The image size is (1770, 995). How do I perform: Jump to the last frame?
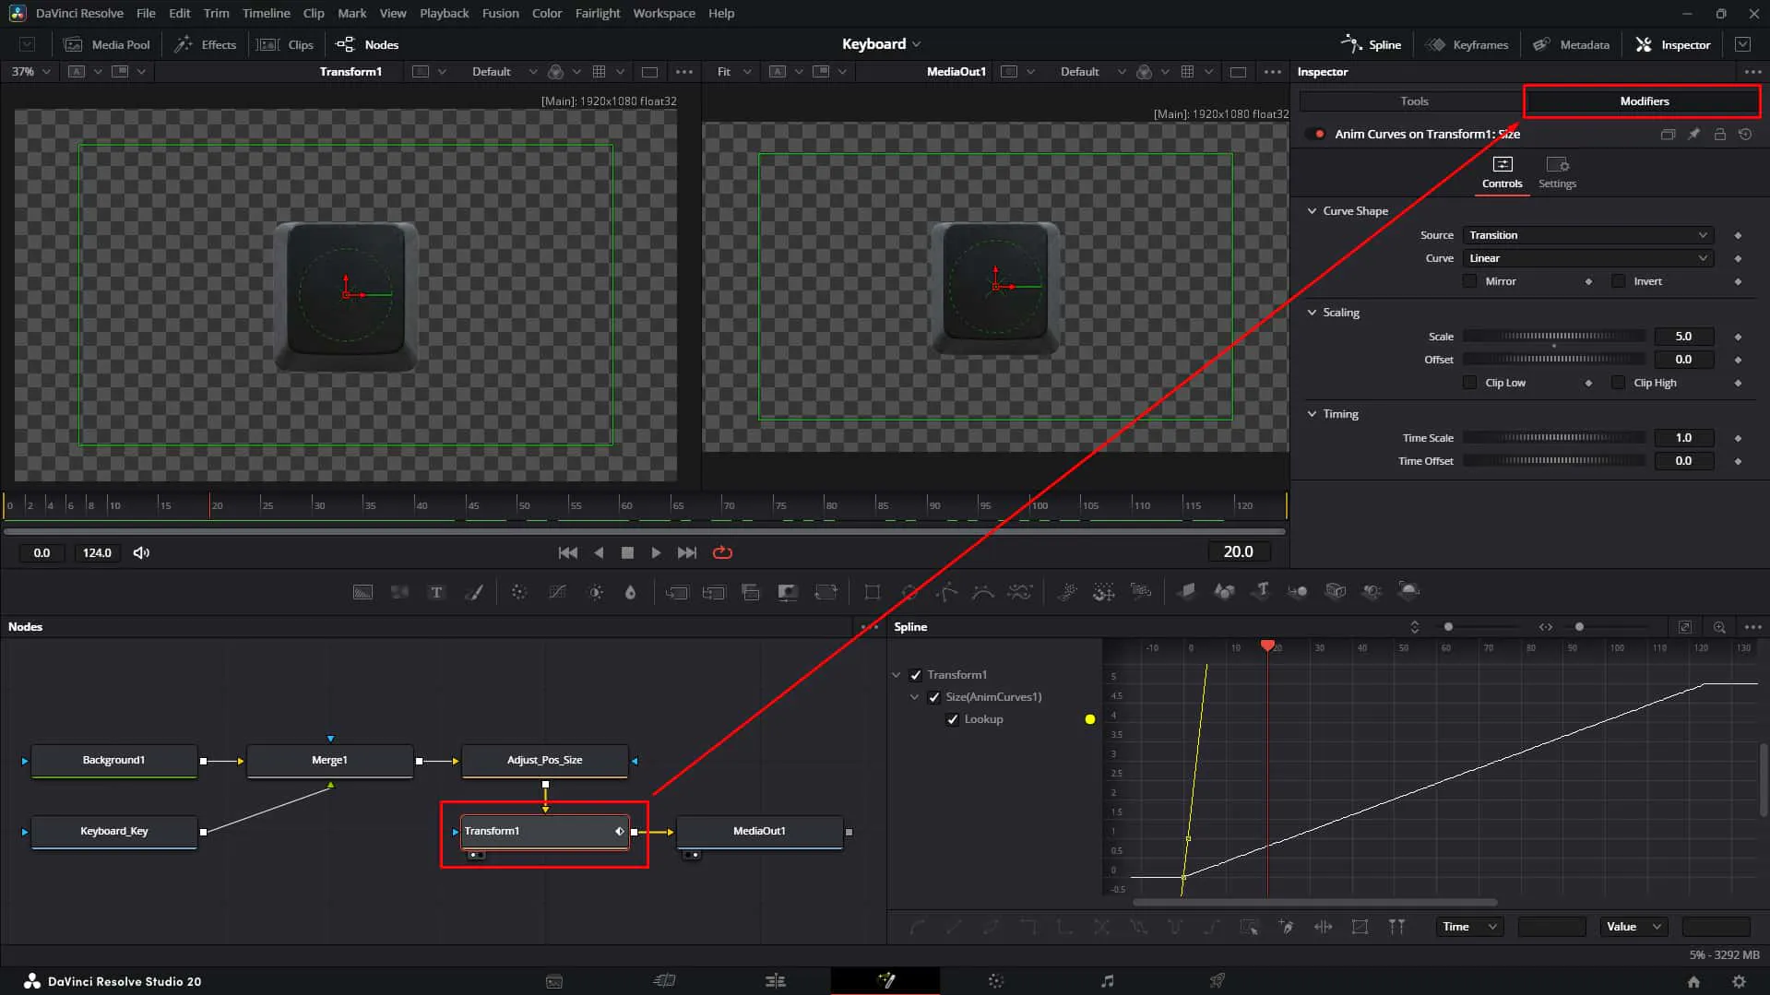tap(687, 552)
